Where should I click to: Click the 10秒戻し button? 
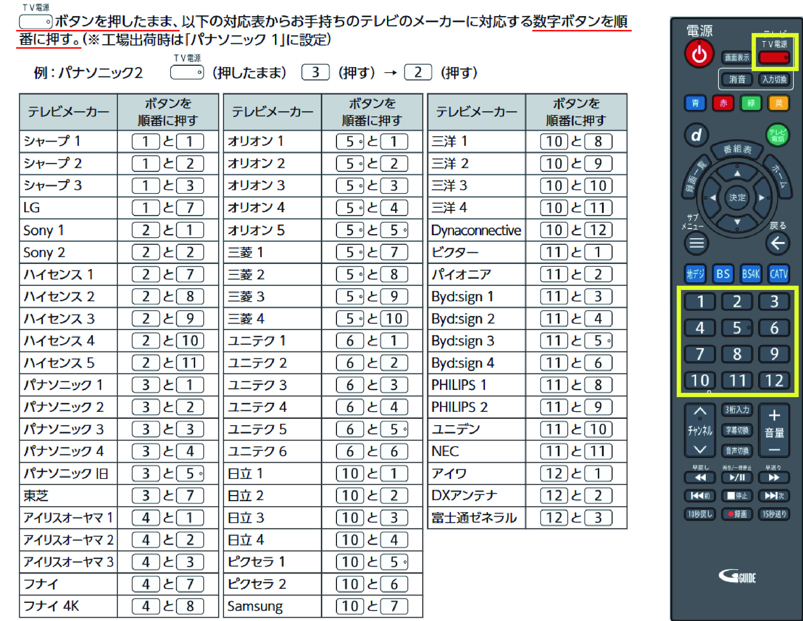pyautogui.click(x=700, y=514)
